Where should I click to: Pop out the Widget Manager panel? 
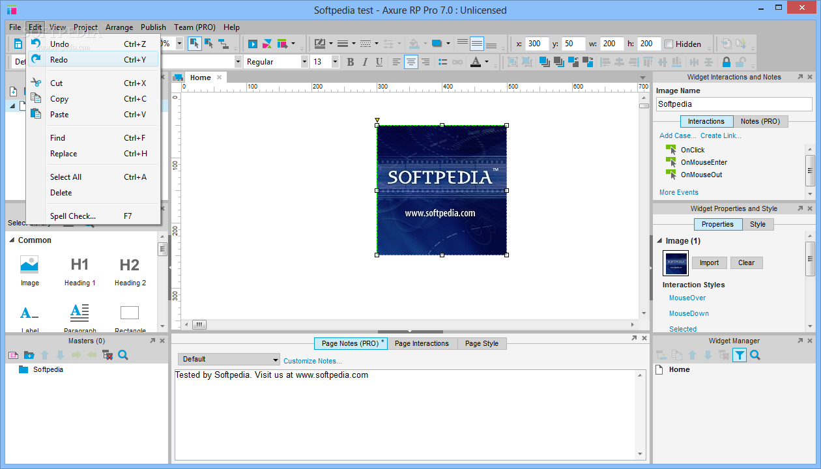[x=800, y=341]
